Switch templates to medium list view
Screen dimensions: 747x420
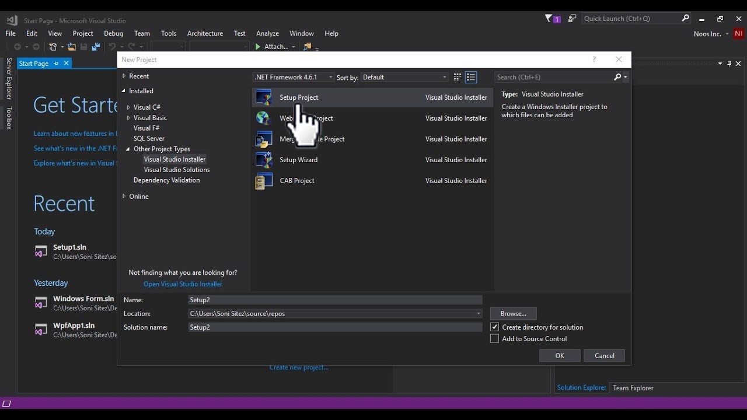[x=471, y=77]
